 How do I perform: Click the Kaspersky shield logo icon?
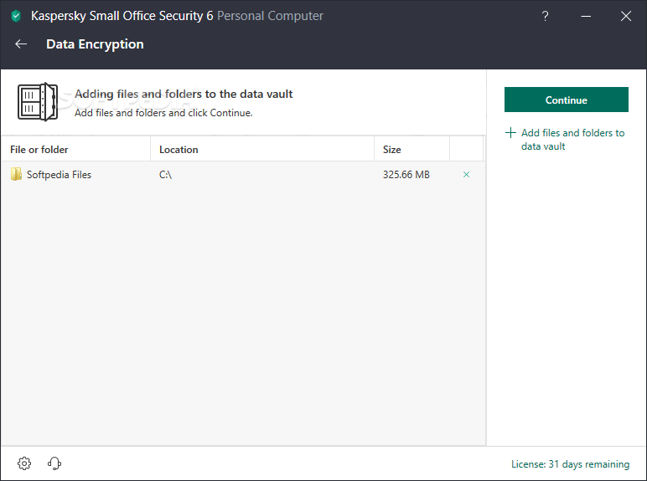(16, 16)
